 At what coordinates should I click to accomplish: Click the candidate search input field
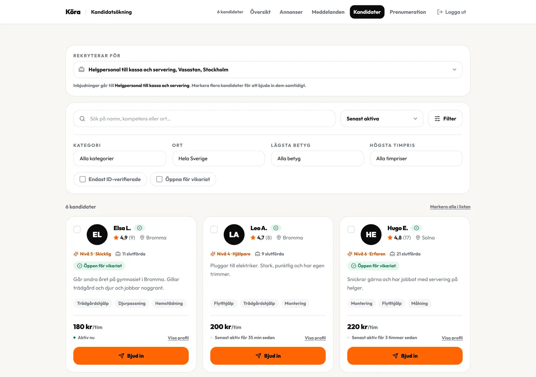point(204,119)
